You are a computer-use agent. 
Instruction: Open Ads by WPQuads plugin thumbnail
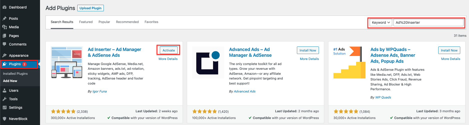point(349,62)
